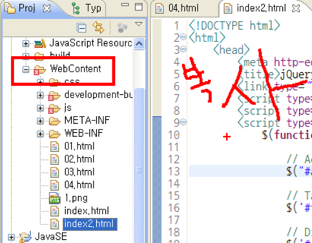Click the Typ hierarchy tab icon
Viewport: 312px width, 243px height.
[76, 8]
